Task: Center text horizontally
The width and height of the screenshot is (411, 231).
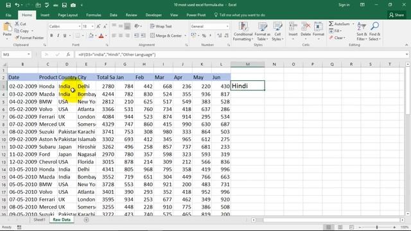Action: coord(121,36)
